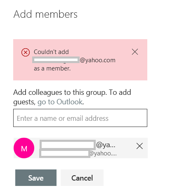The image size is (177, 188).
Task: Click the redacted box in the member display name
Action: (68, 145)
